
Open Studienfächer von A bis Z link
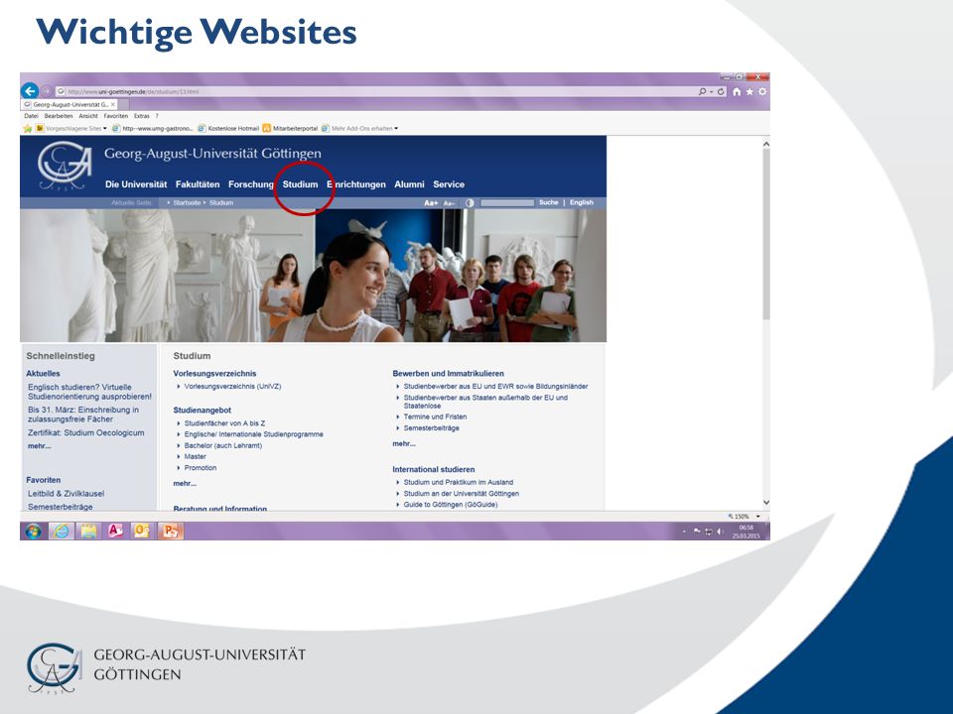(225, 423)
